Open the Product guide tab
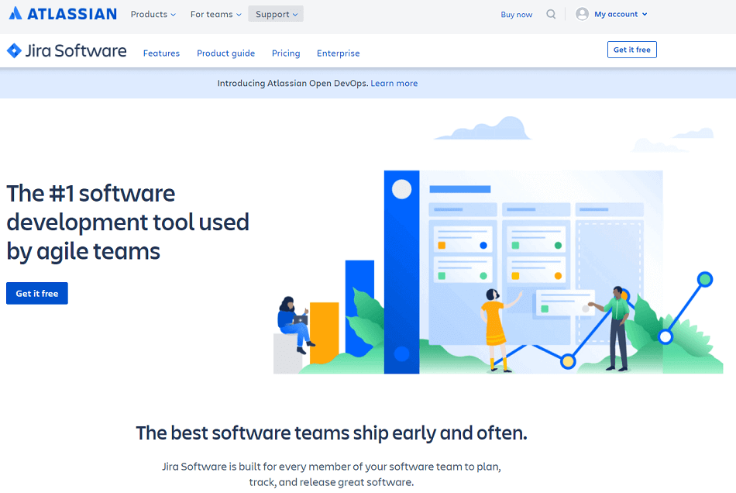The height and width of the screenshot is (493, 736). pyautogui.click(x=225, y=53)
